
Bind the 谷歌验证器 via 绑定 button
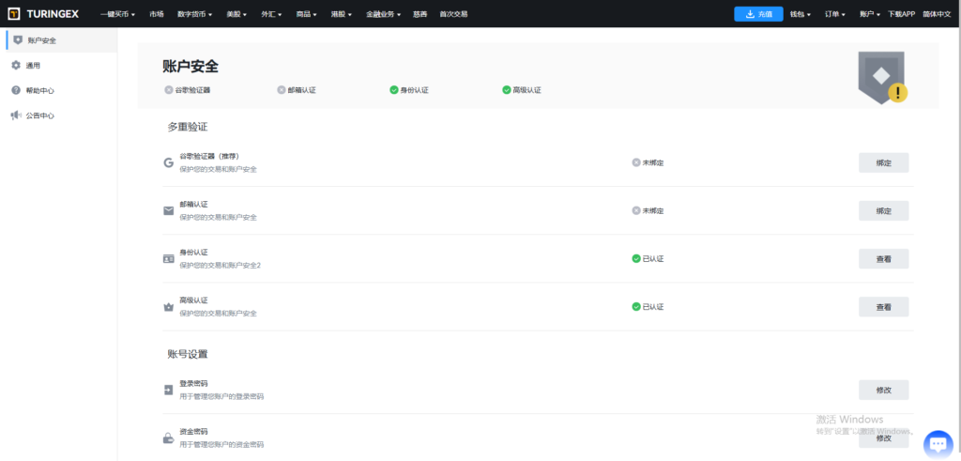pos(883,163)
